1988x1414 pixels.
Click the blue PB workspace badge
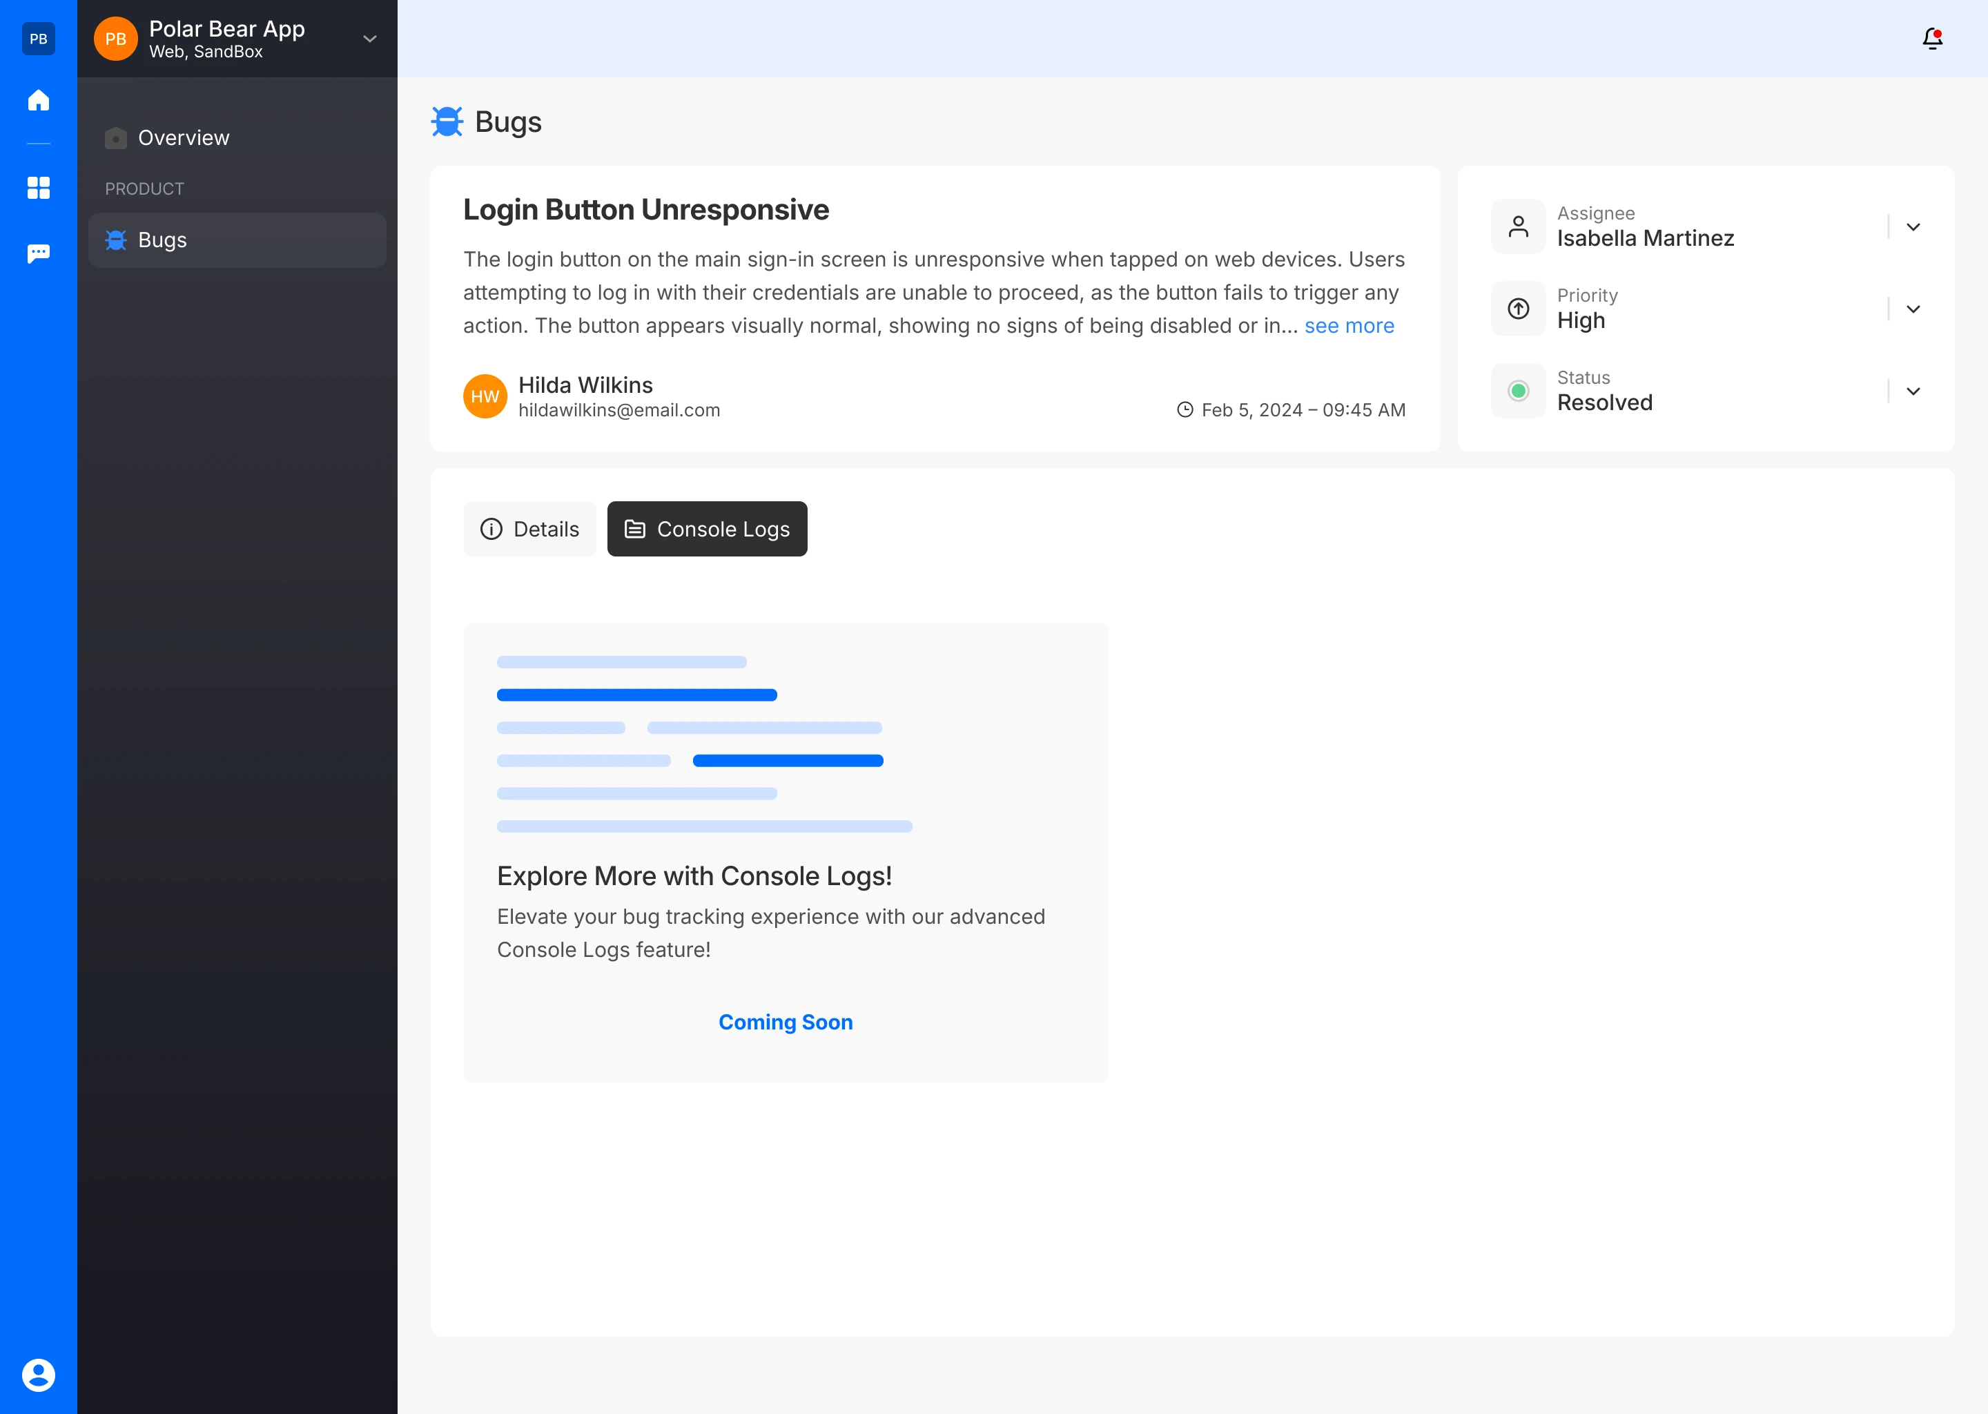[38, 38]
